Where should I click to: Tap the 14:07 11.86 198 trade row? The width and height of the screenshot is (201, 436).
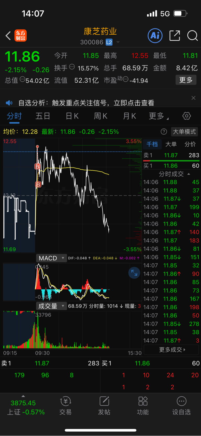coord(171,307)
